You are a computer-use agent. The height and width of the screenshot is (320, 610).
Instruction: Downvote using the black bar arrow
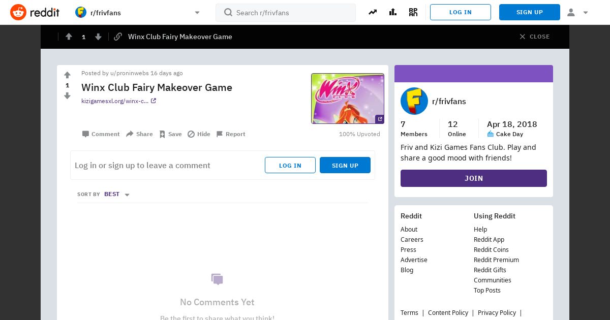tap(98, 37)
